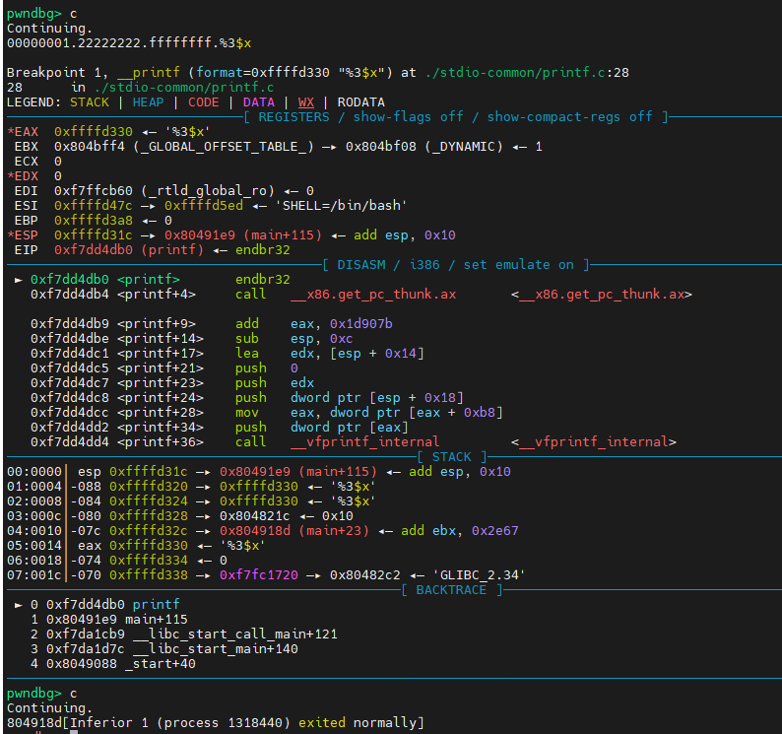Click the current instruction arrow beside printf in DISASM
Screen dimensions: 782x734
[19, 279]
